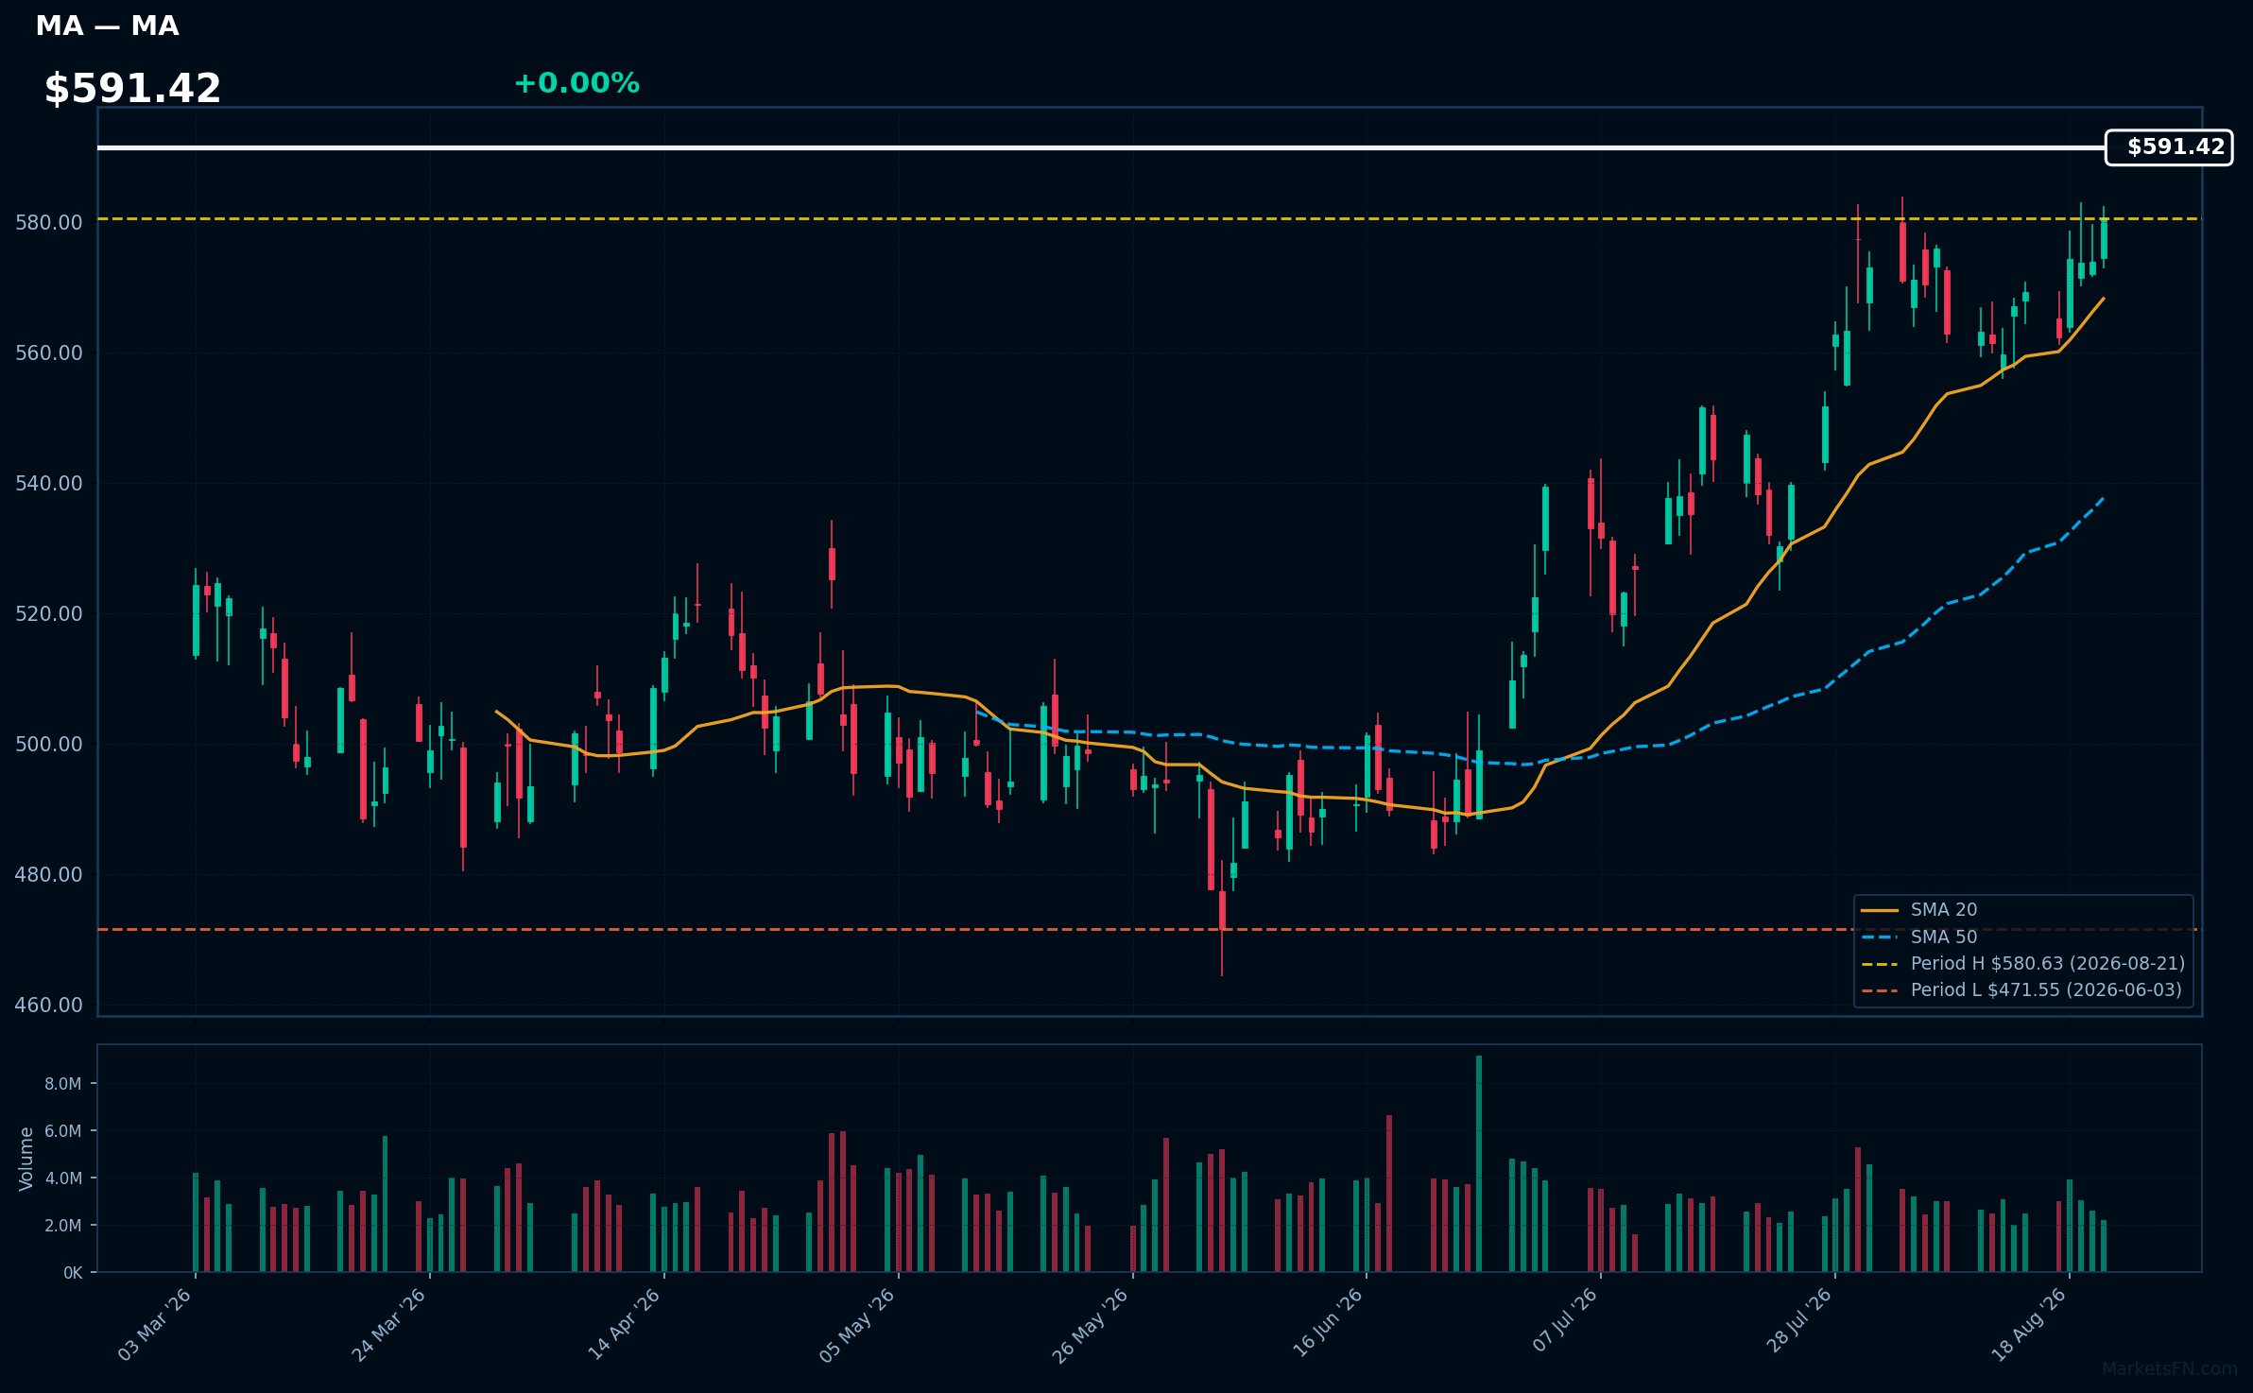
Task: Click the 8.0M volume axis label
Action: tap(63, 1084)
